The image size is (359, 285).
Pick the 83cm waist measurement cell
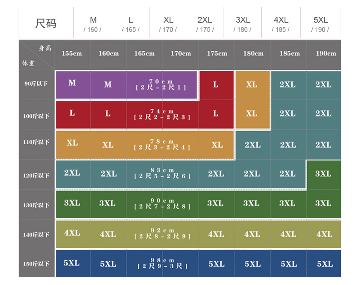[162, 173]
